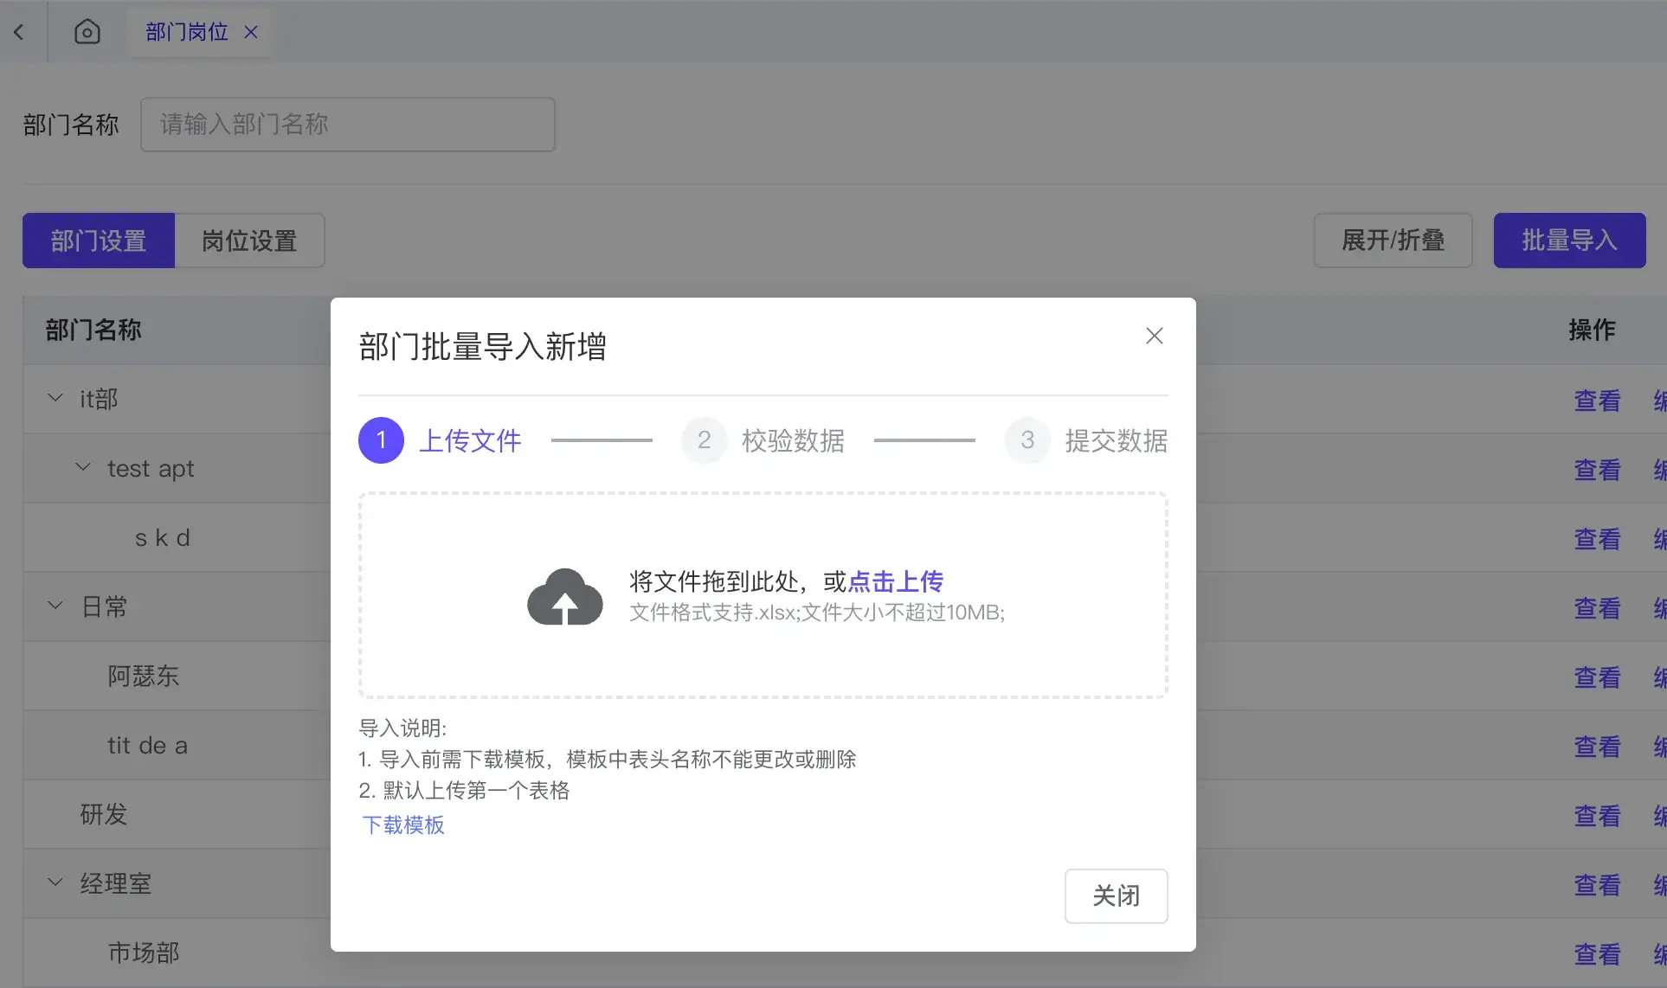Image resolution: width=1667 pixels, height=988 pixels.
Task: Click 查看 for the s k d row
Action: (x=1597, y=539)
